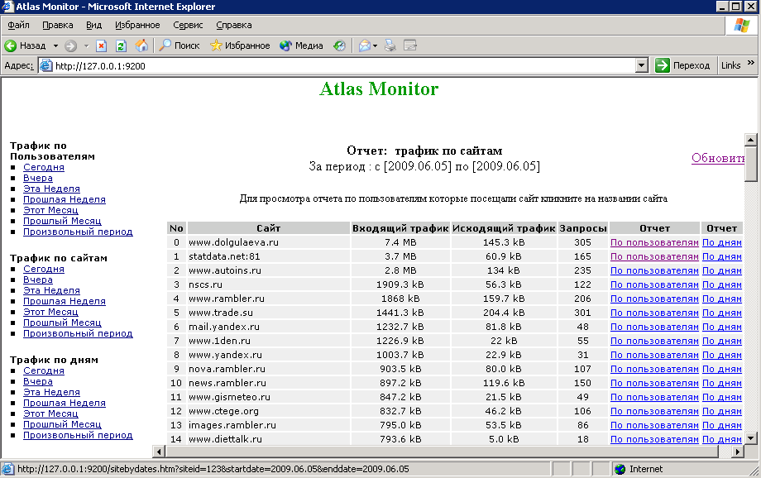
Task: Refresh the page with green arrows icon
Action: pos(121,45)
